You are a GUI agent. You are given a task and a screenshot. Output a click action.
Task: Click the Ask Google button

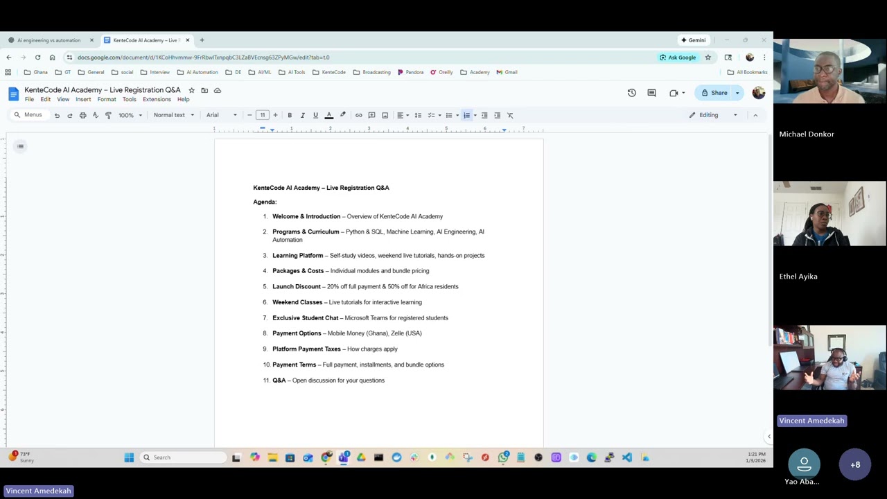click(678, 58)
